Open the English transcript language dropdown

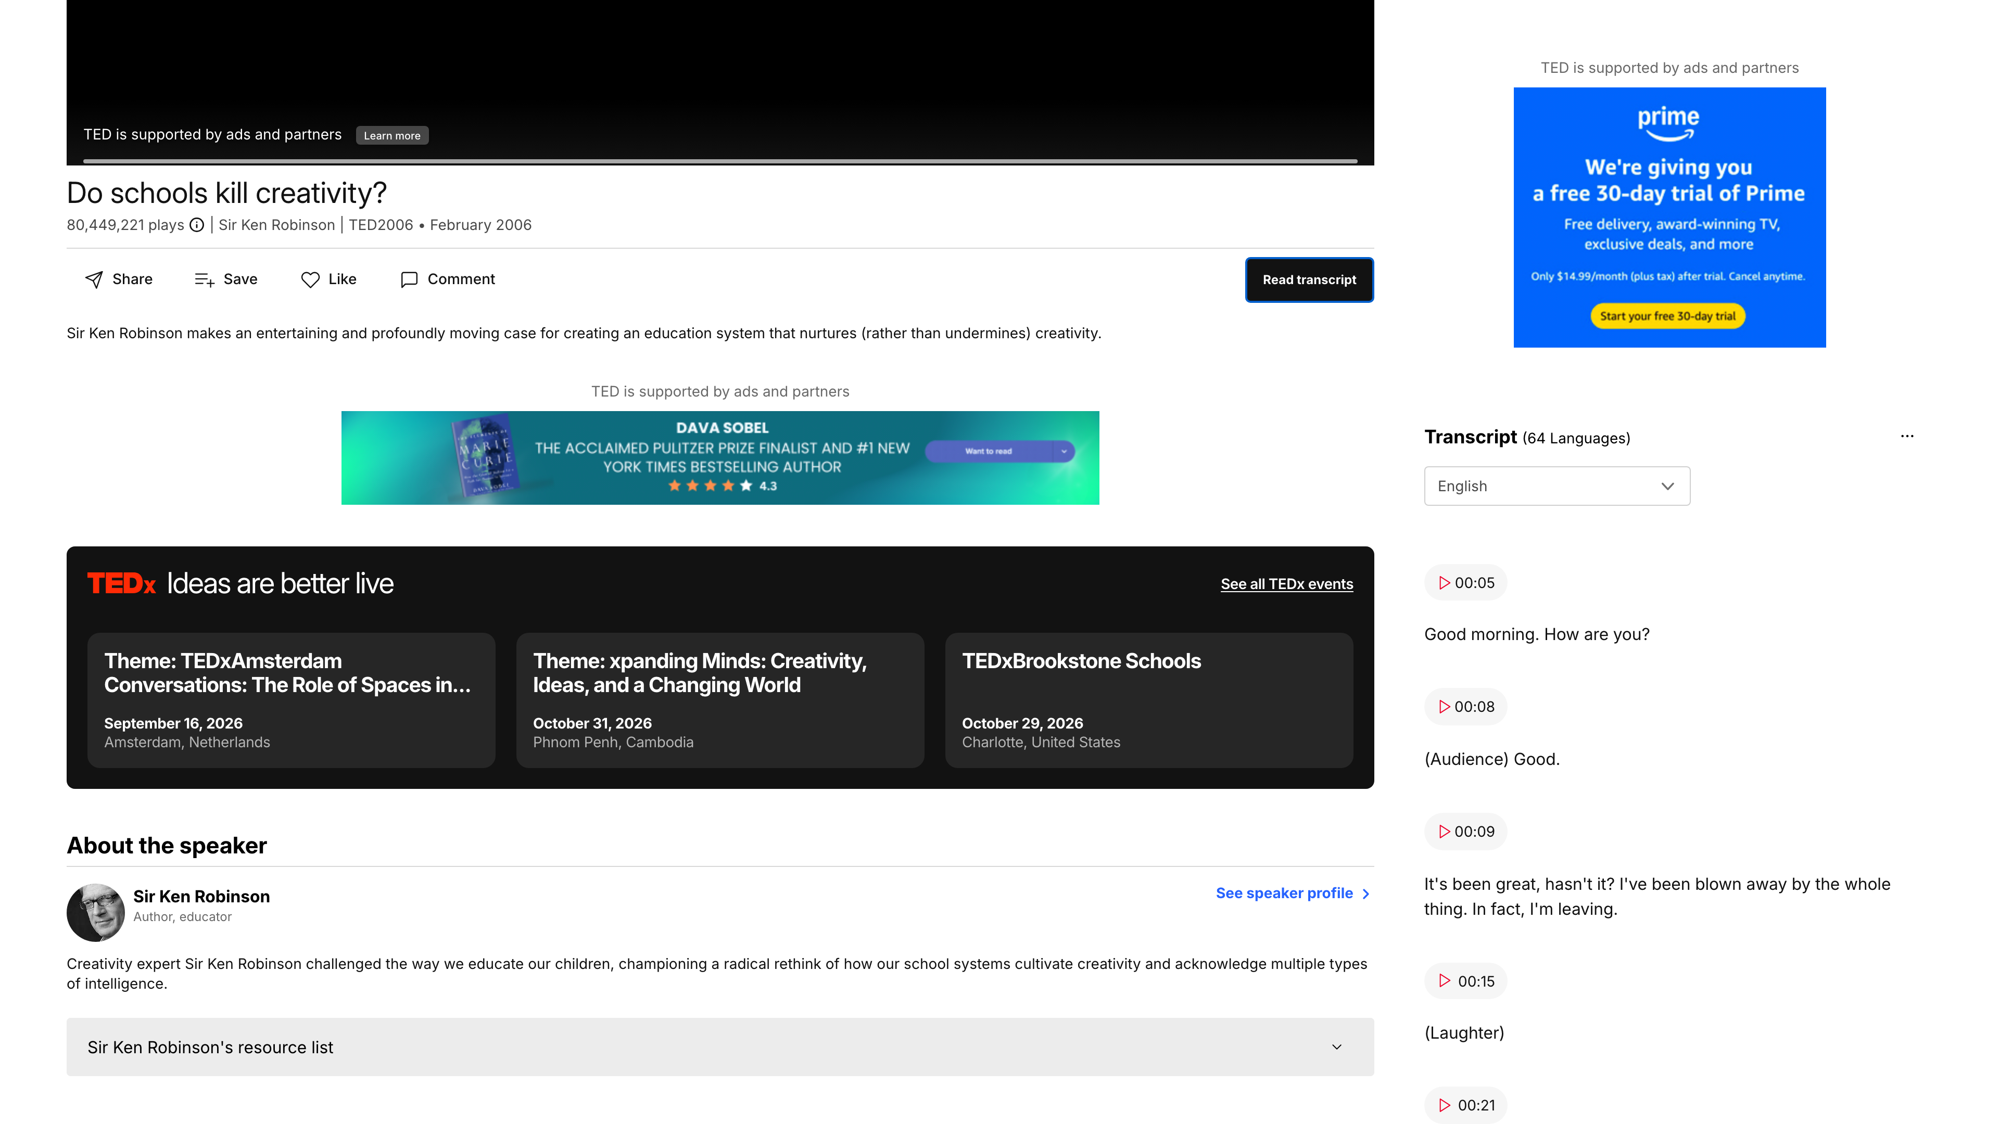1557,487
